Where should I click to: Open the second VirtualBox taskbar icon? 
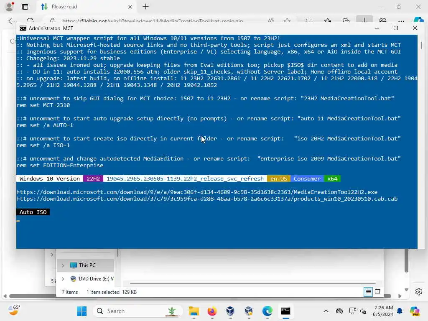(249, 311)
